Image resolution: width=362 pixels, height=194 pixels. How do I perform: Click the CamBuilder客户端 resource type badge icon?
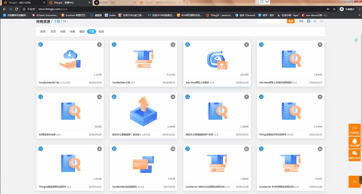pyautogui.click(x=40, y=44)
